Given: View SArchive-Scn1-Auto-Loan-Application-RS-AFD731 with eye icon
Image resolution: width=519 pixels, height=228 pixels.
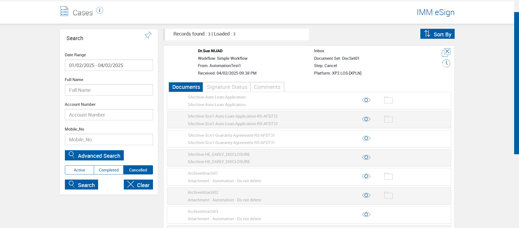Looking at the screenshot, I should coord(366,119).
